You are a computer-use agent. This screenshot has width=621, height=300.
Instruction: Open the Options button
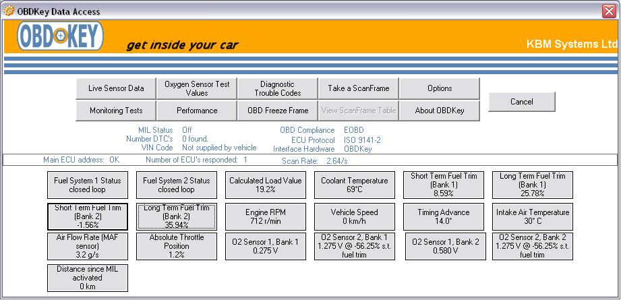440,88
